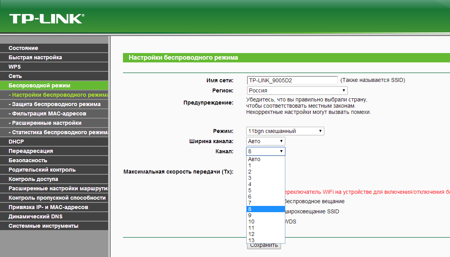
Task: Choose channel 13 in list
Action: [x=266, y=240]
